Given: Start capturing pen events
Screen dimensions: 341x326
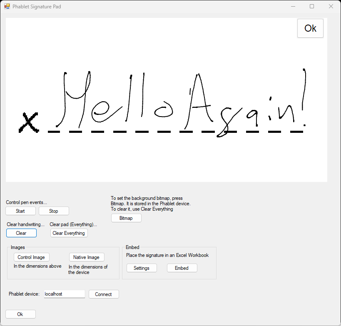Looking at the screenshot, I should [20, 211].
